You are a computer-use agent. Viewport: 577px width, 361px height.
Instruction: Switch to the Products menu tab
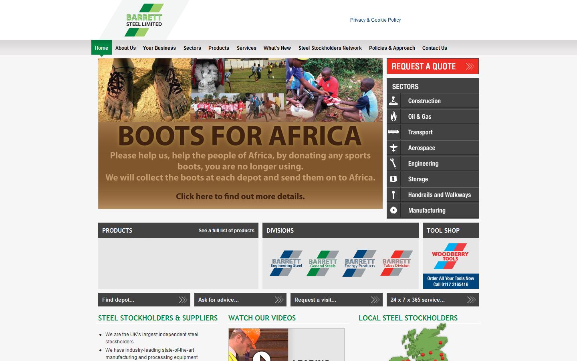pyautogui.click(x=218, y=48)
